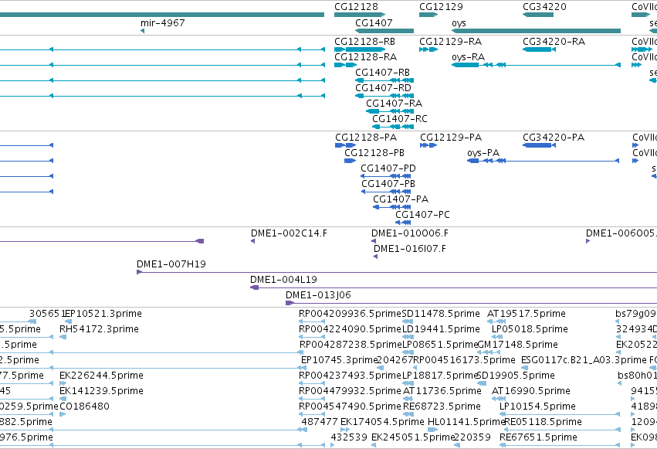Screen dimensions: 657x449
Task: Click the EP10745.3prime EST label
Action: tap(340, 360)
